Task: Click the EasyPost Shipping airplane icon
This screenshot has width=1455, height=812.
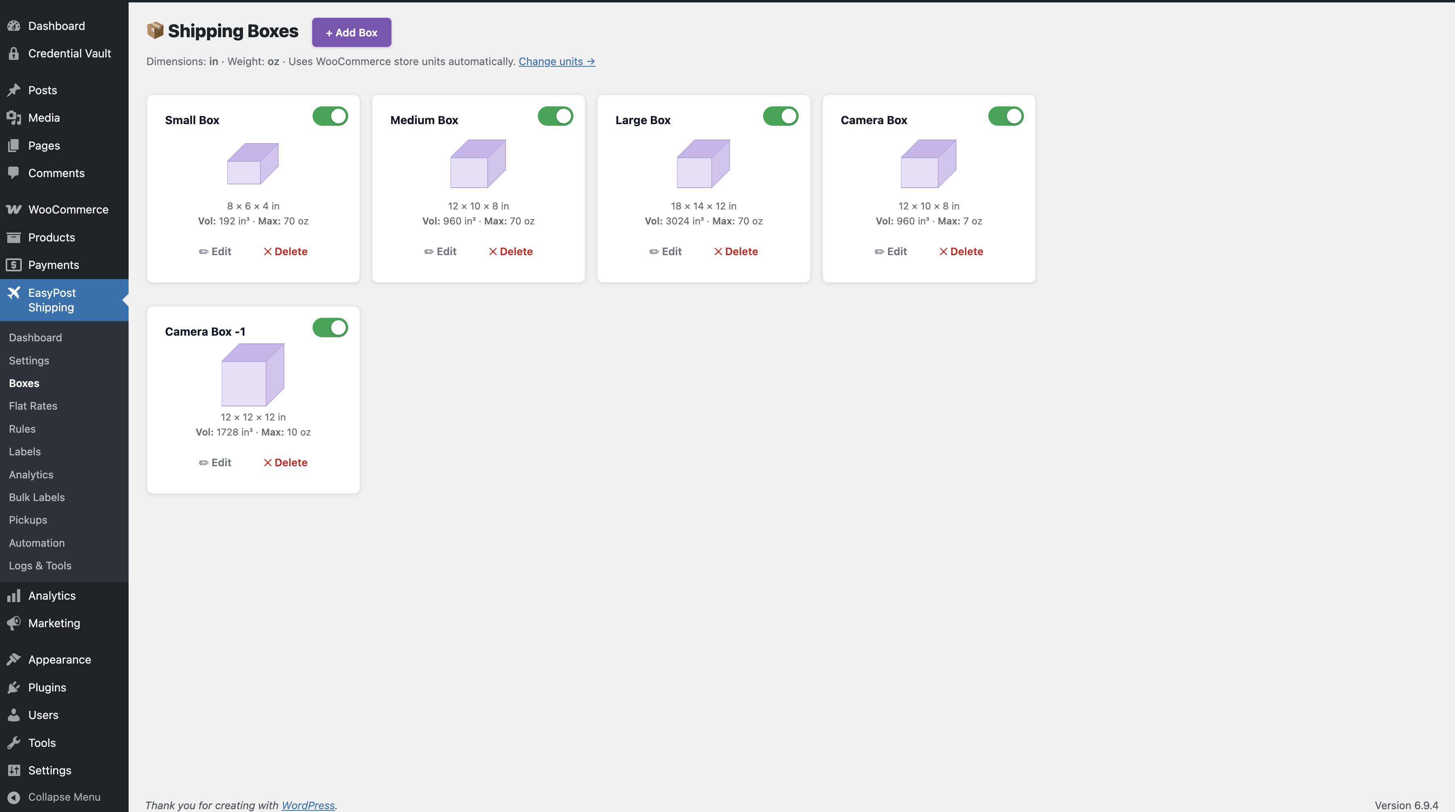Action: 14,293
